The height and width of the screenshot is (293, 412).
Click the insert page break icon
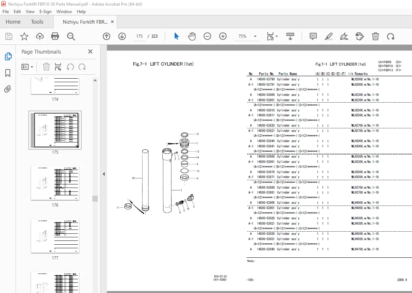tap(58, 67)
